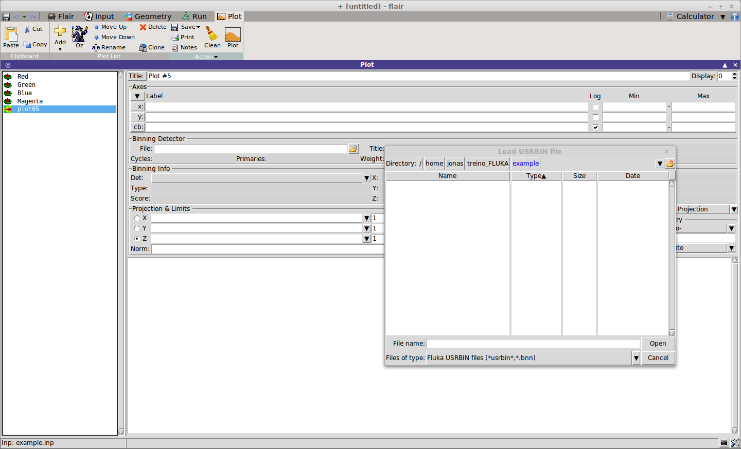Image resolution: width=741 pixels, height=449 pixels.
Task: Toggle Log checkbox for x axis
Action: coord(595,107)
